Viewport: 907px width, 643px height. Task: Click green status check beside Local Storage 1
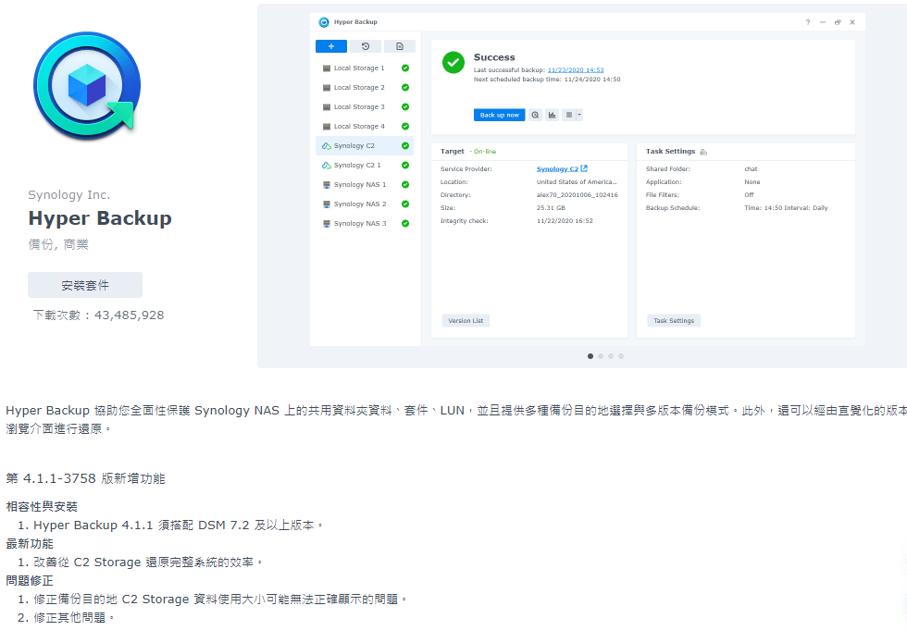tap(405, 68)
